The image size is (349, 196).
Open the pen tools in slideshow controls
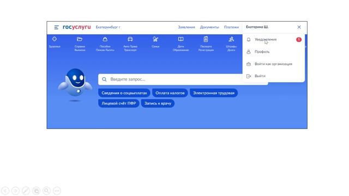point(26,191)
